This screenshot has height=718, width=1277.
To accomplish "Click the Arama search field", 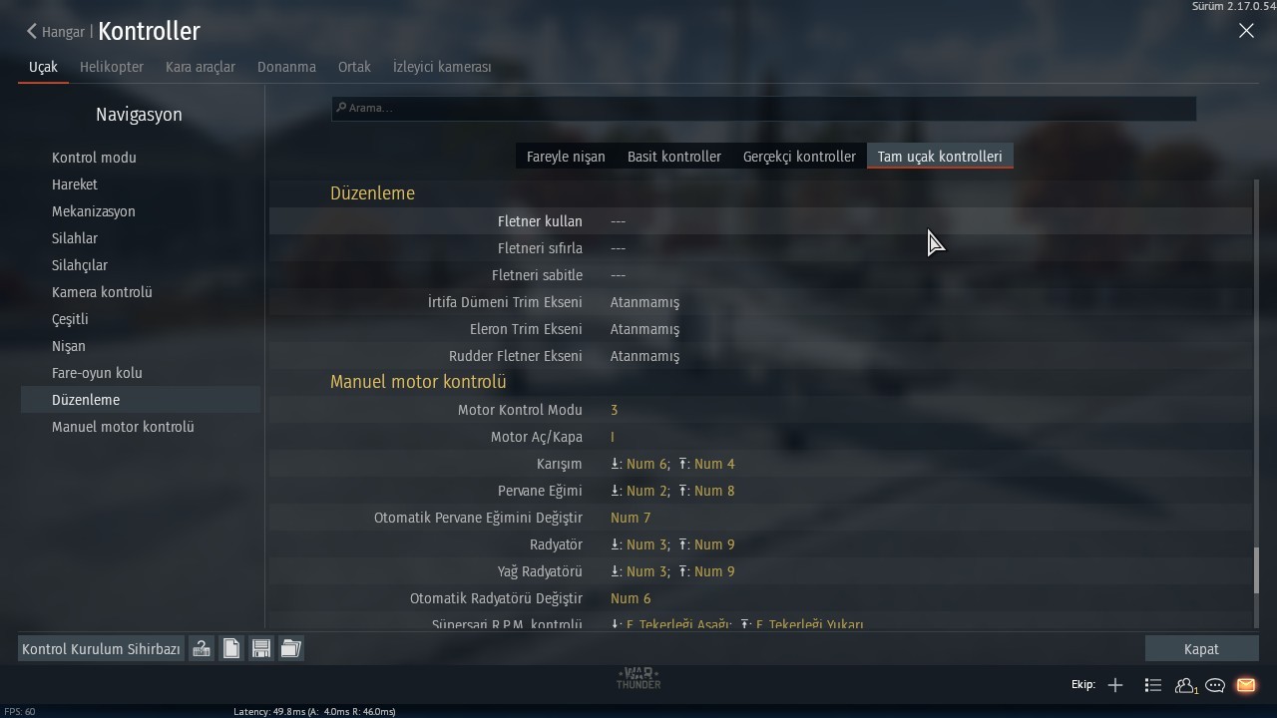I will (764, 108).
